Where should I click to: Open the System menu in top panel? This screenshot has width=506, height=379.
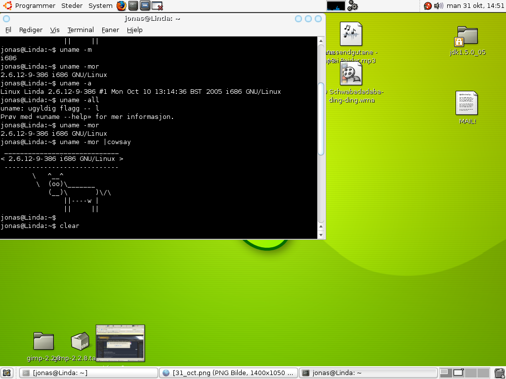(x=100, y=6)
